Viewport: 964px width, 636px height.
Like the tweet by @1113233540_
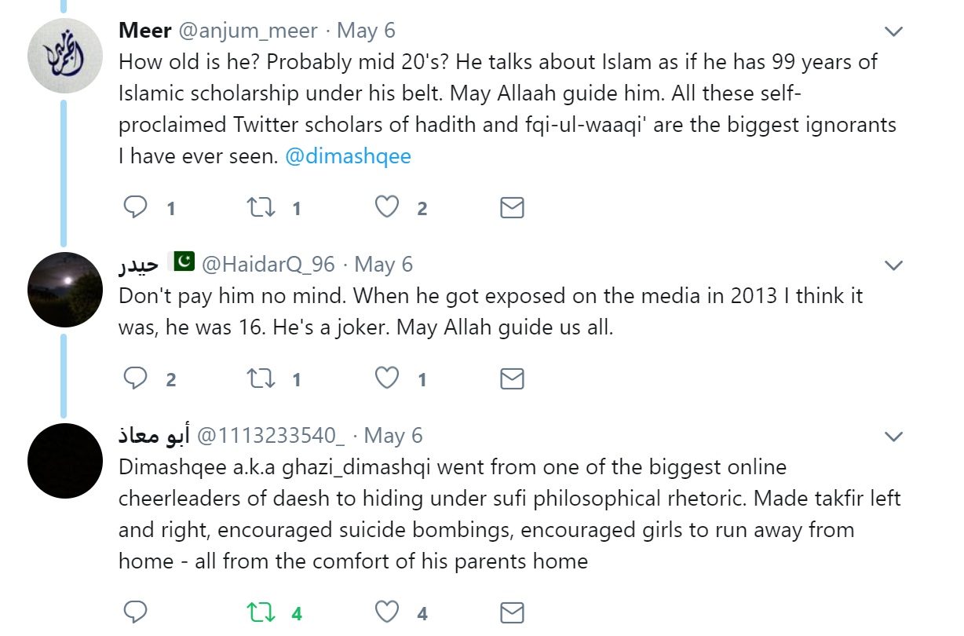click(386, 612)
